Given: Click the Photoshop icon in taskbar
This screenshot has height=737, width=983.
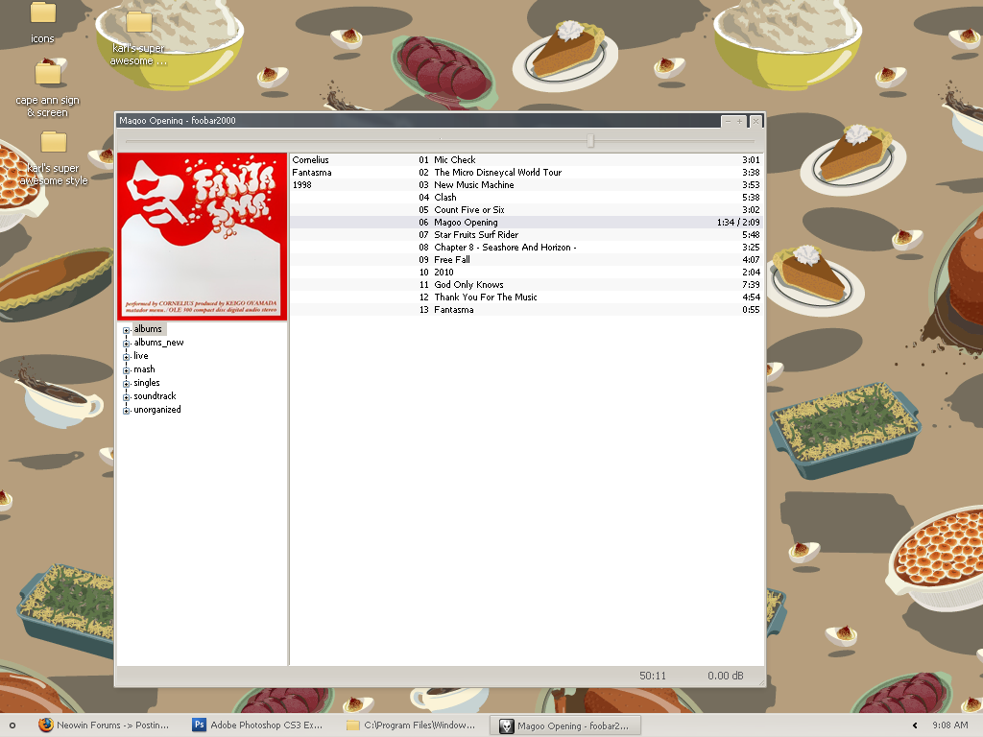Looking at the screenshot, I should [x=200, y=725].
